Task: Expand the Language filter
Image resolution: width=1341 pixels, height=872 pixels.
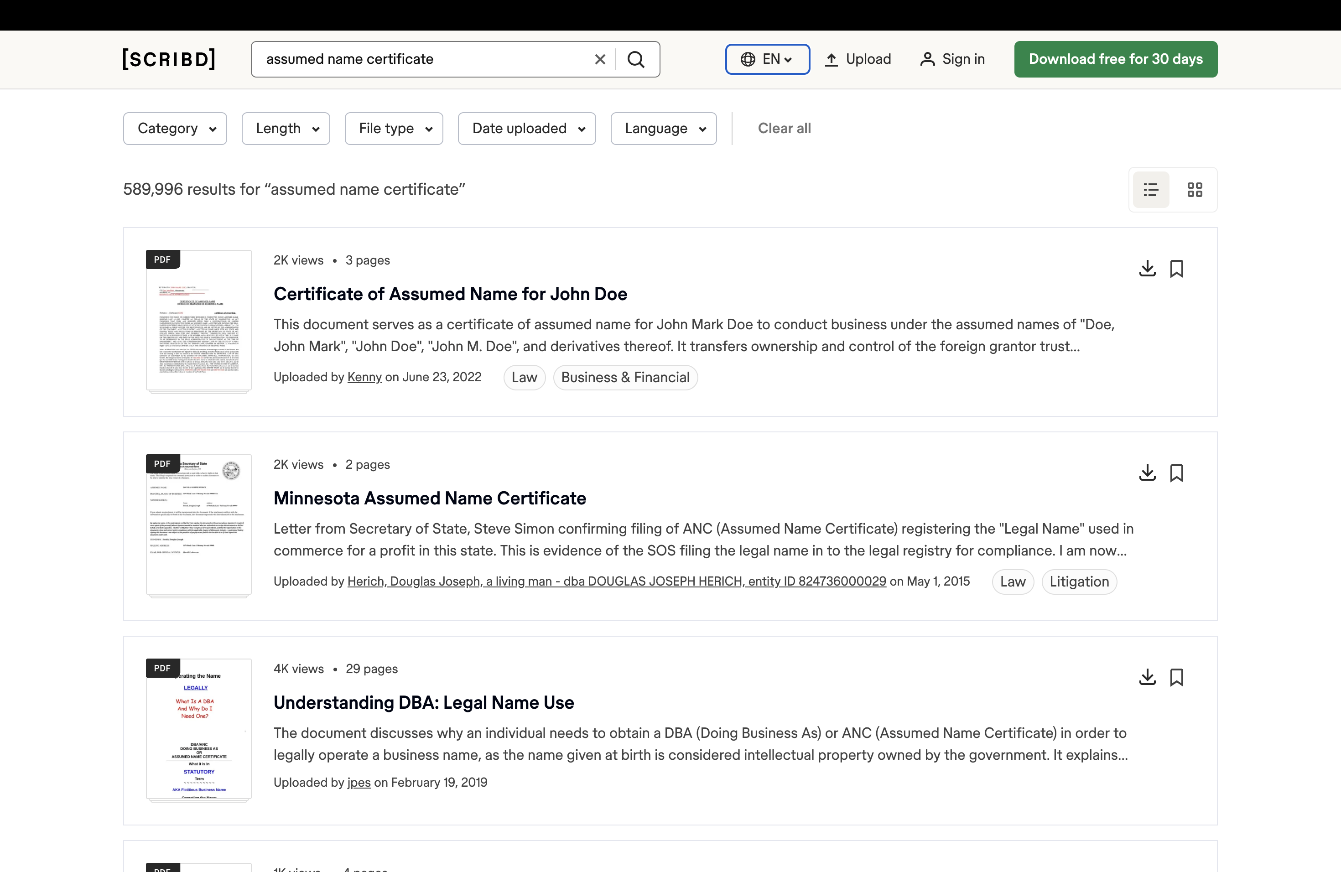Action: [x=664, y=129]
